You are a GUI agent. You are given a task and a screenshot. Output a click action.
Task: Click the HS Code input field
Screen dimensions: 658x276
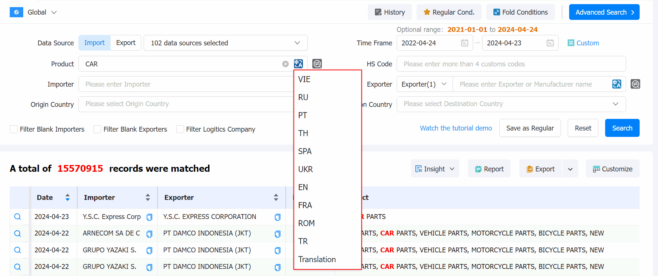(511, 64)
